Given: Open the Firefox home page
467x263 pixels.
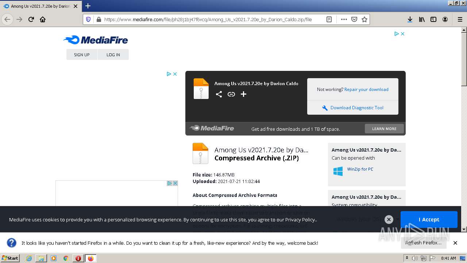Looking at the screenshot, I should click(x=43, y=19).
